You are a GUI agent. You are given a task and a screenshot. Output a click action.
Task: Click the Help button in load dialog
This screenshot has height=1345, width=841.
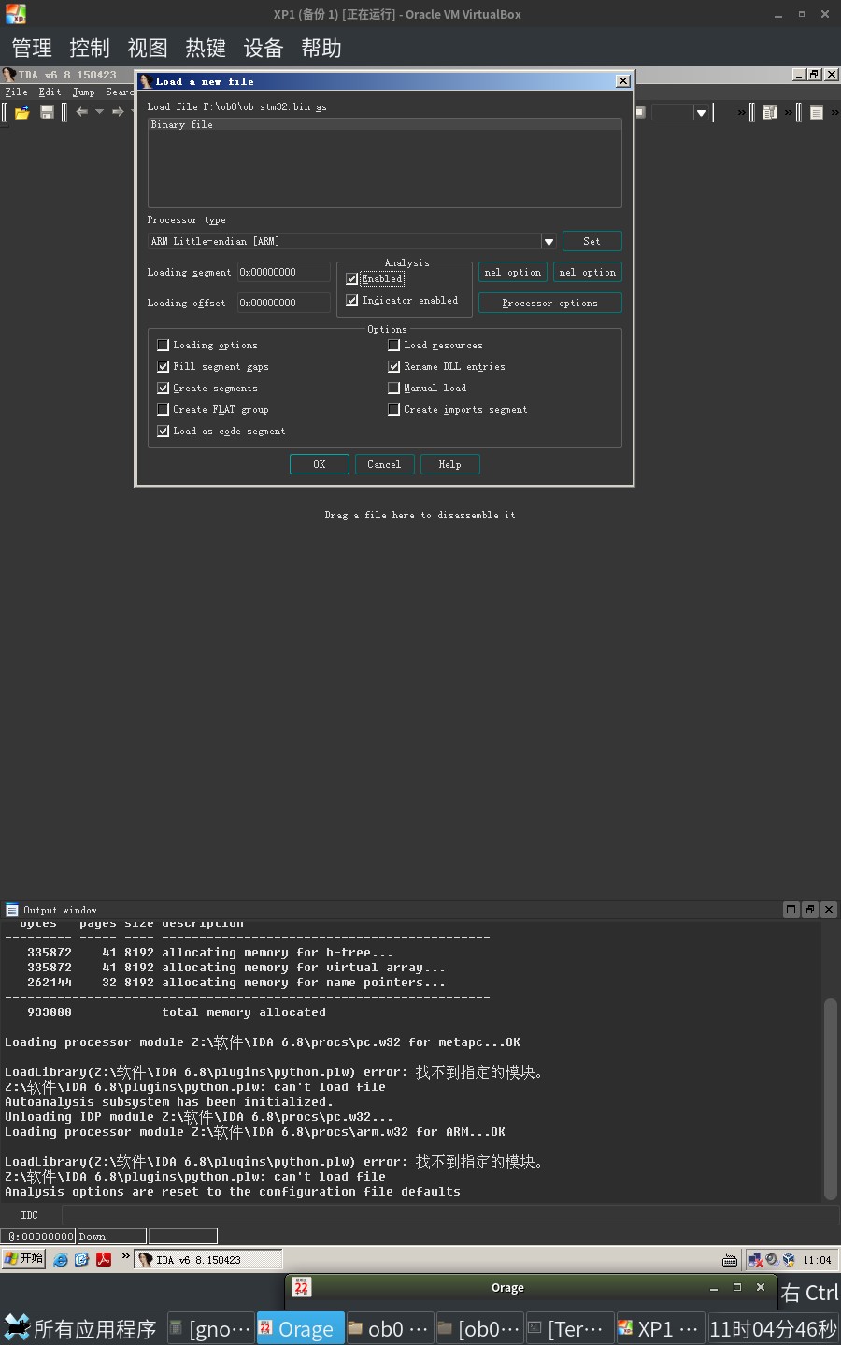pyautogui.click(x=449, y=464)
